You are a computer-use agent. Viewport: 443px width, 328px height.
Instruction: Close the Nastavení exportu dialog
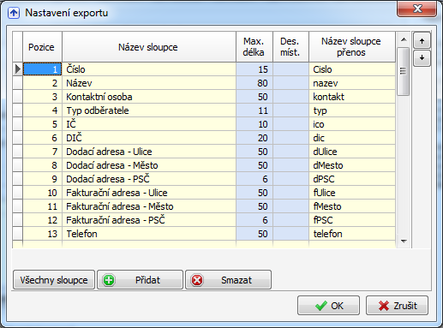click(416, 9)
